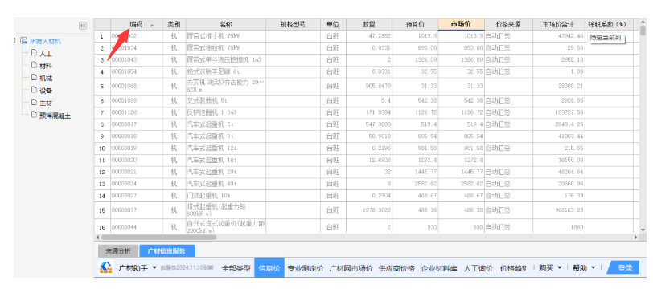Click the 登录 button
The image size is (653, 293).
click(623, 268)
